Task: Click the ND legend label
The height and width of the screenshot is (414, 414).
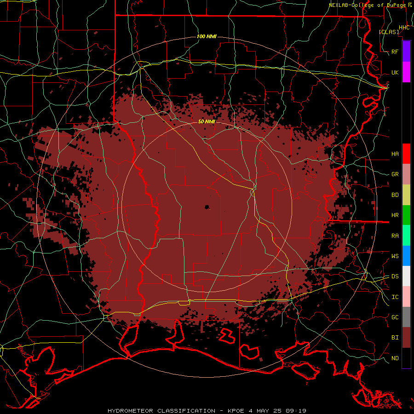Action: coord(395,358)
